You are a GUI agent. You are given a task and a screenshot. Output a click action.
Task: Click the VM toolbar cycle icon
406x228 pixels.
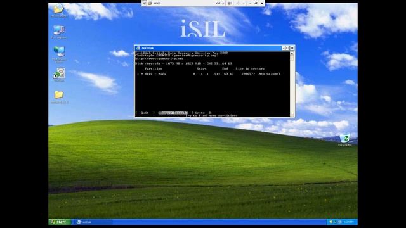(238, 3)
